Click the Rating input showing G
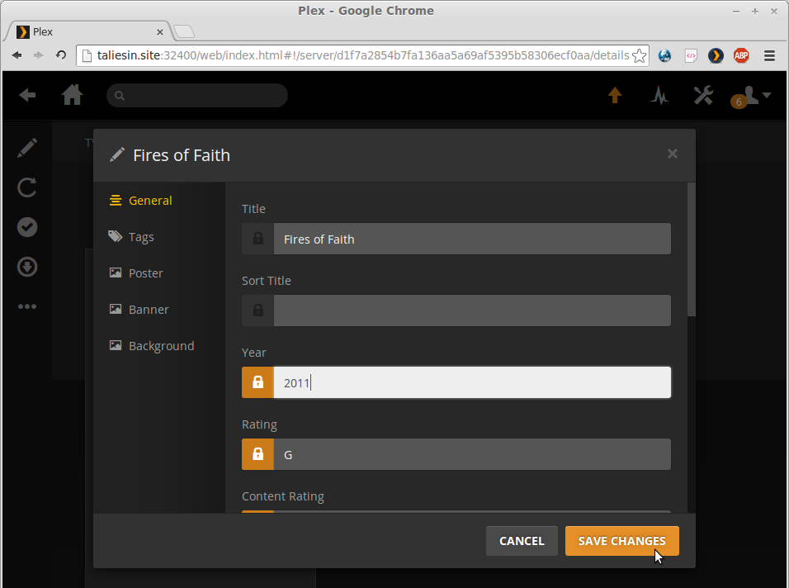789x588 pixels. pos(472,454)
